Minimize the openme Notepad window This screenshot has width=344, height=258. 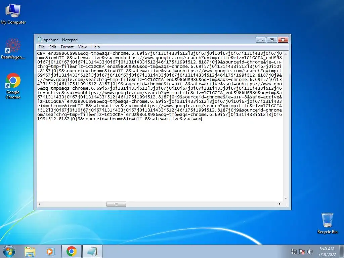(x=261, y=40)
